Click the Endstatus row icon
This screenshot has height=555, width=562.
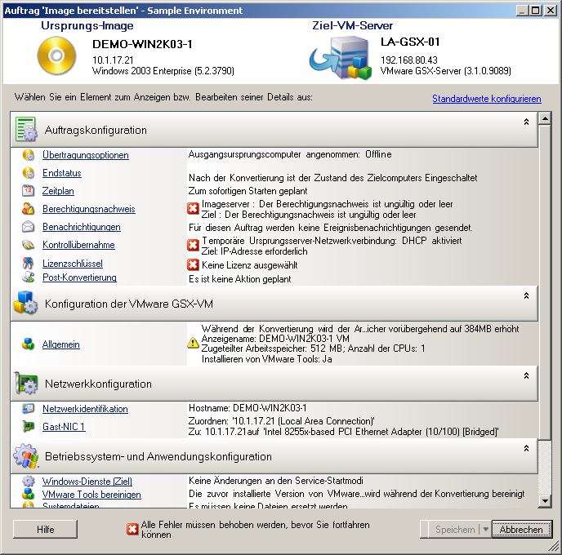29,173
